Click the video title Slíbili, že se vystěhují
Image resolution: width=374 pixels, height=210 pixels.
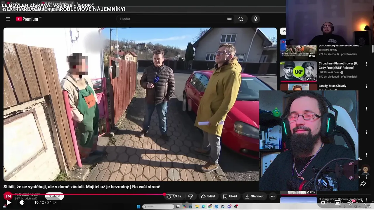[82, 187]
